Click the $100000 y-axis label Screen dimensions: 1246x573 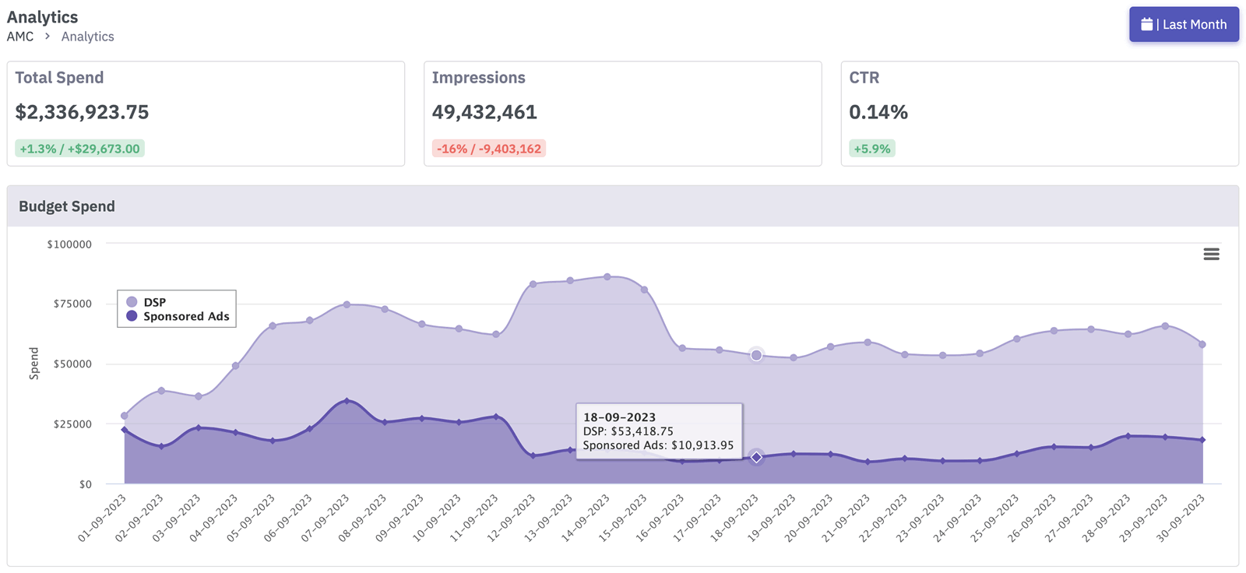[x=69, y=244]
